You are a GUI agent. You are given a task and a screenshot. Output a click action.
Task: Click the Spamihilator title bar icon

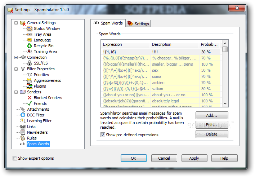(10, 10)
